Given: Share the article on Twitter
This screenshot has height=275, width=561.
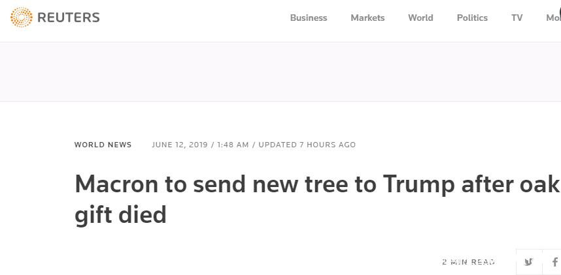Looking at the screenshot, I should tap(529, 262).
